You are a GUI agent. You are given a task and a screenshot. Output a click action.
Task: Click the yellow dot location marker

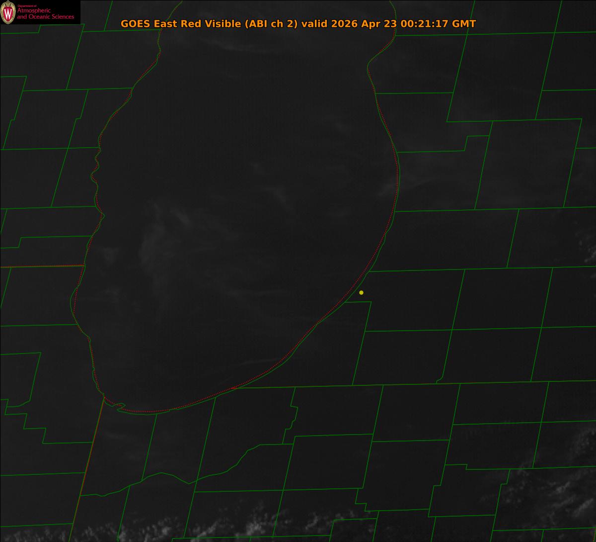(x=361, y=292)
